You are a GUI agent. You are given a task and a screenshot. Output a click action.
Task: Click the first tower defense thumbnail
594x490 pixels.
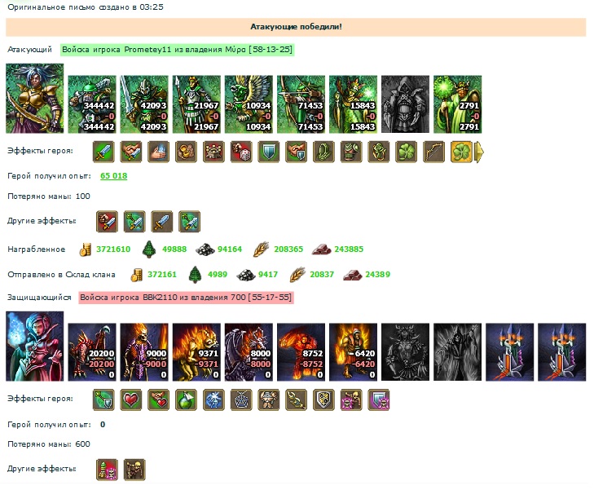[x=510, y=352]
